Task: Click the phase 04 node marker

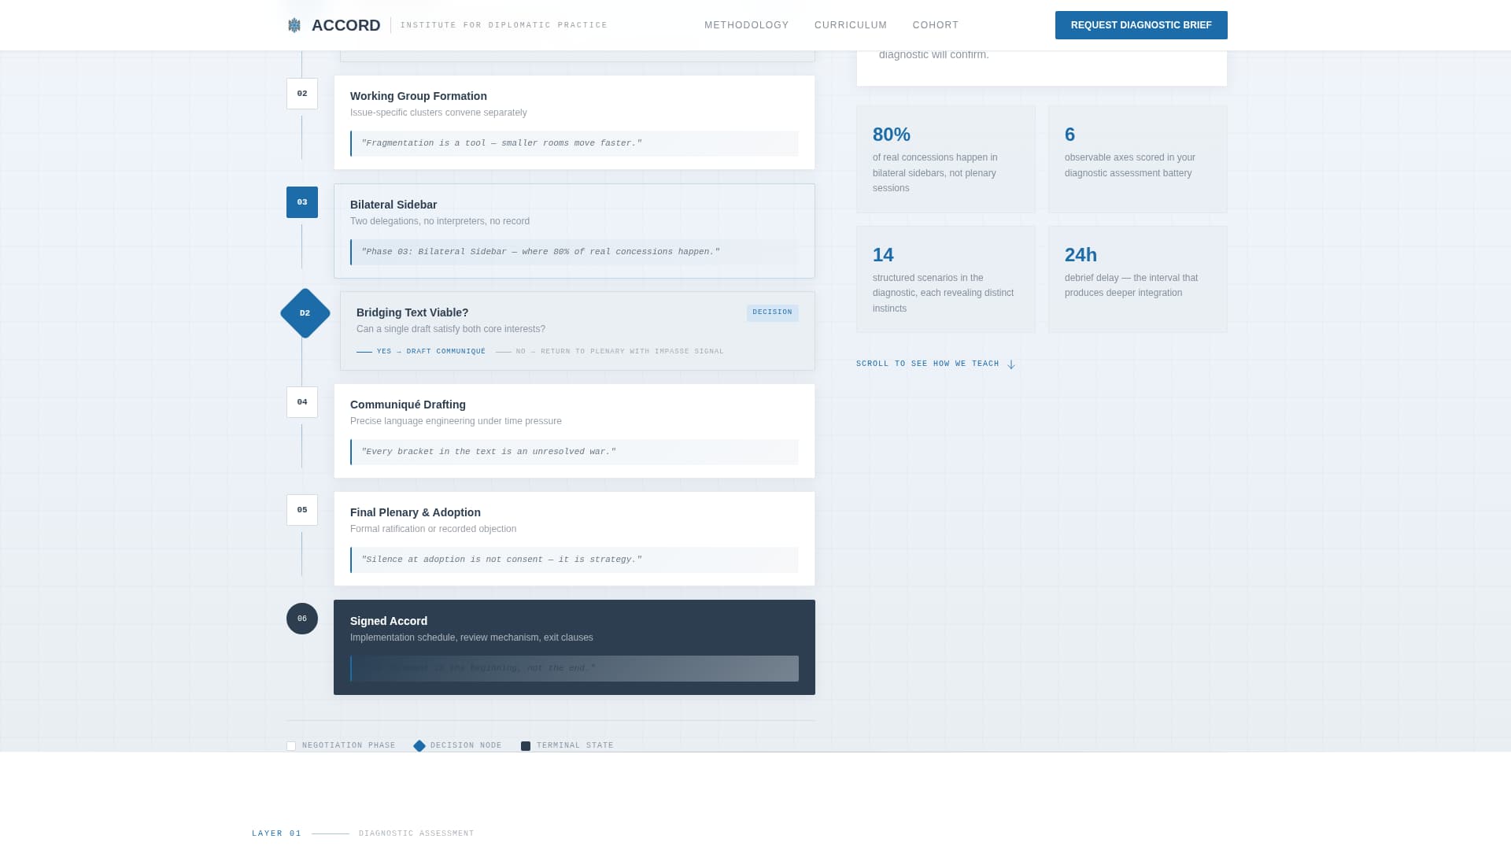Action: click(x=301, y=401)
